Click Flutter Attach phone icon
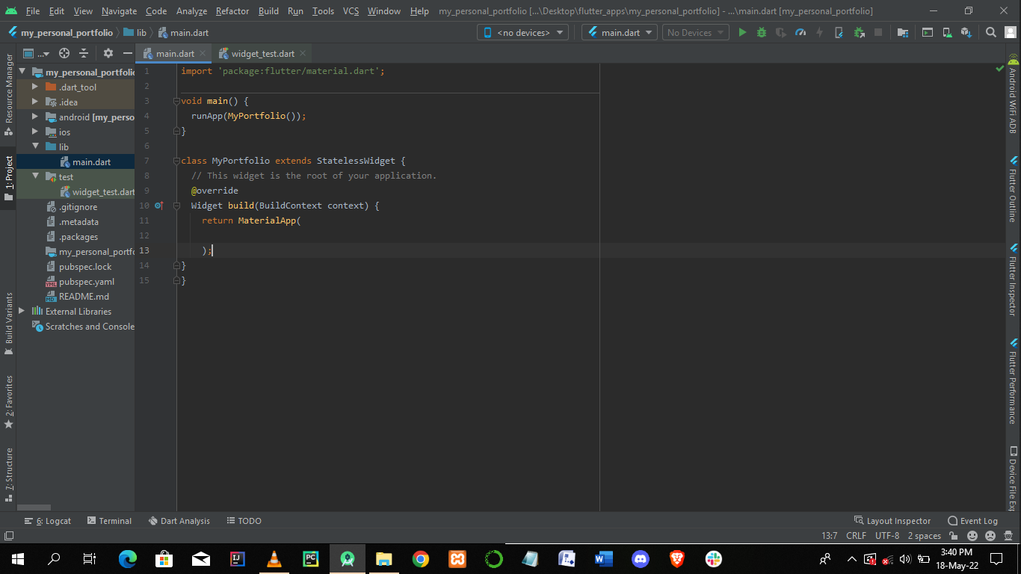This screenshot has width=1021, height=574. 839,33
